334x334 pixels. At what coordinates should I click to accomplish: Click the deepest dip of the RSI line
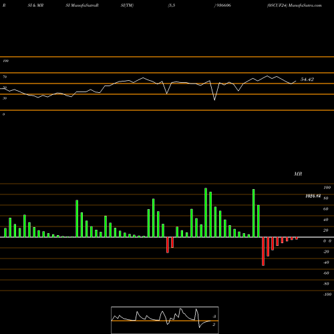click(x=215, y=100)
